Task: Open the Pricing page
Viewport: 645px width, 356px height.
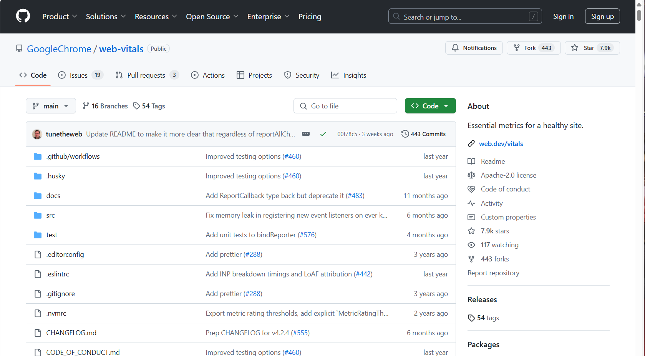Action: coord(310,17)
